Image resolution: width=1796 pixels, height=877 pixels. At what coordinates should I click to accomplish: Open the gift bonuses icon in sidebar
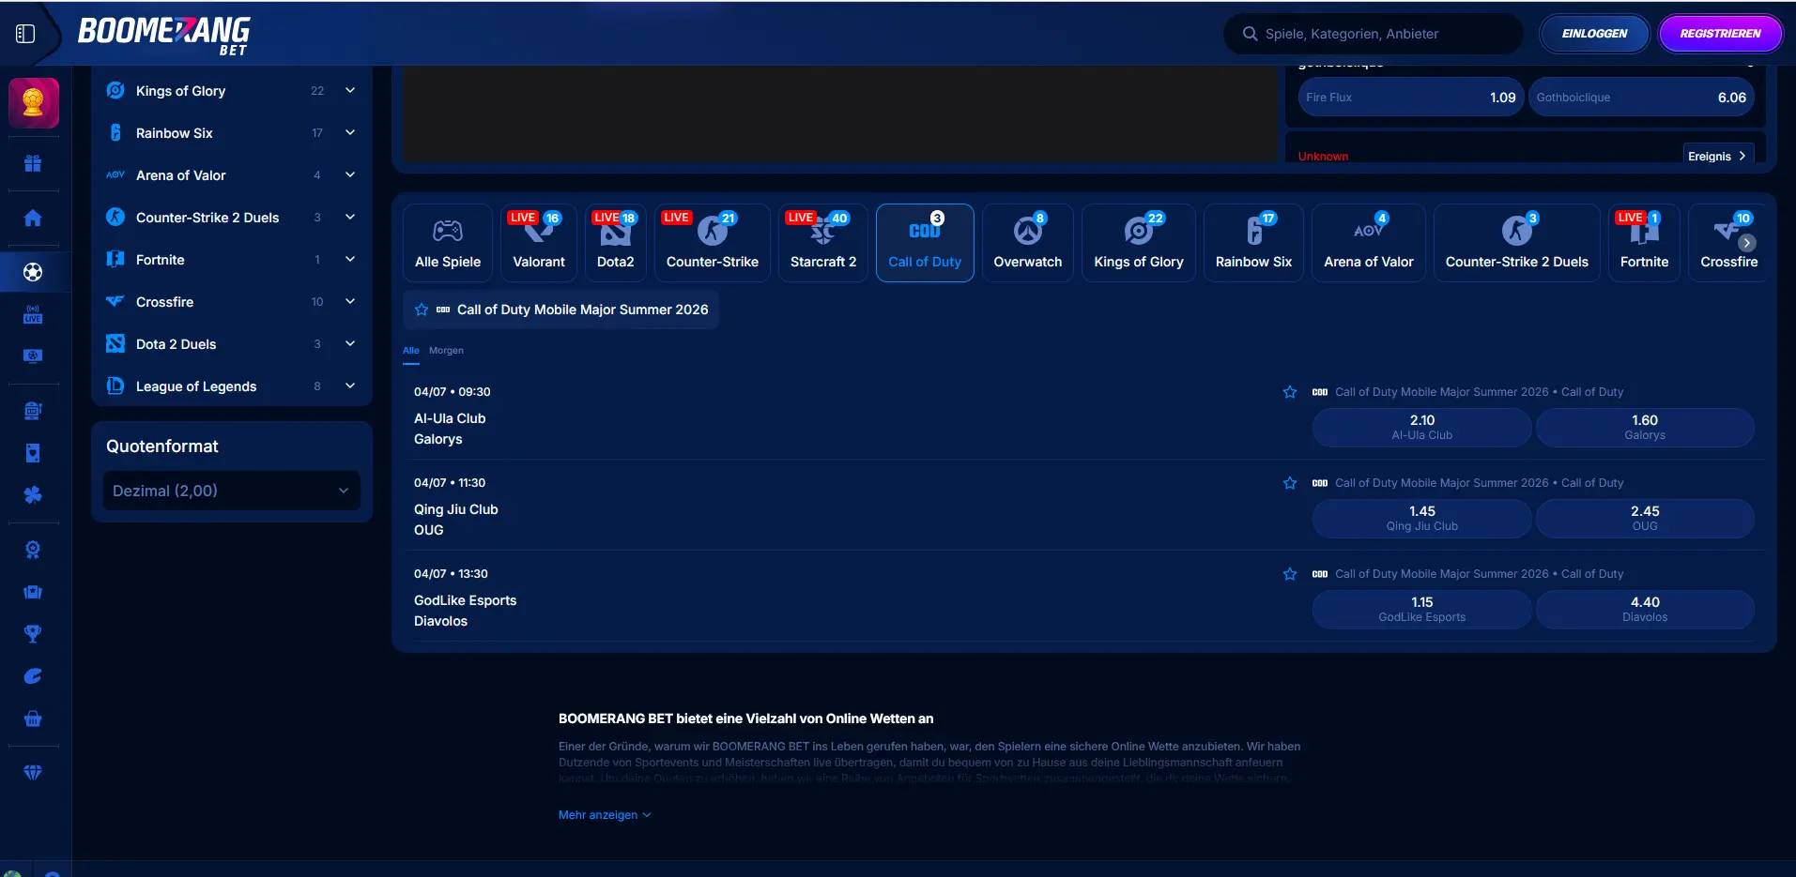[33, 163]
